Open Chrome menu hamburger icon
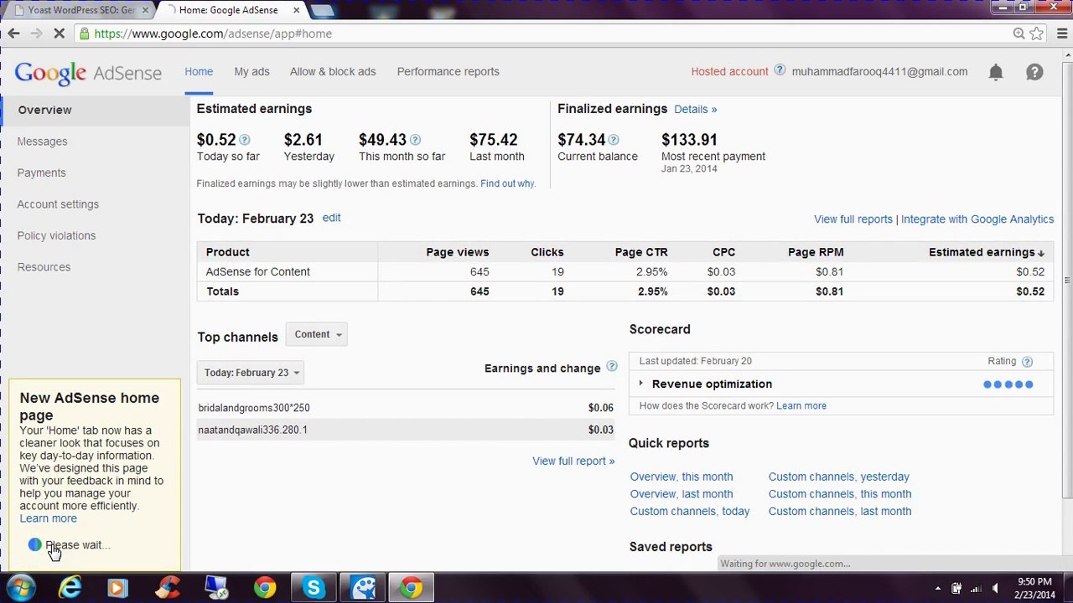1073x603 pixels. click(x=1061, y=33)
